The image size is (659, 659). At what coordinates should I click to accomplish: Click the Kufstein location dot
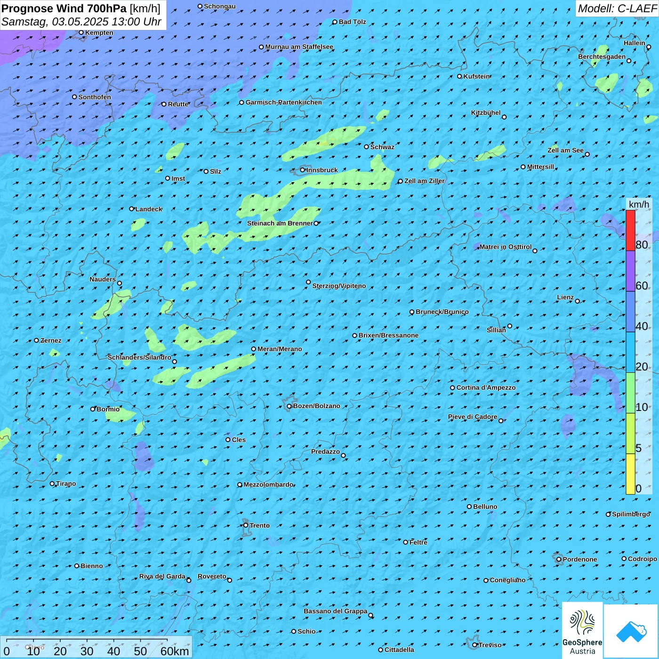click(x=460, y=76)
